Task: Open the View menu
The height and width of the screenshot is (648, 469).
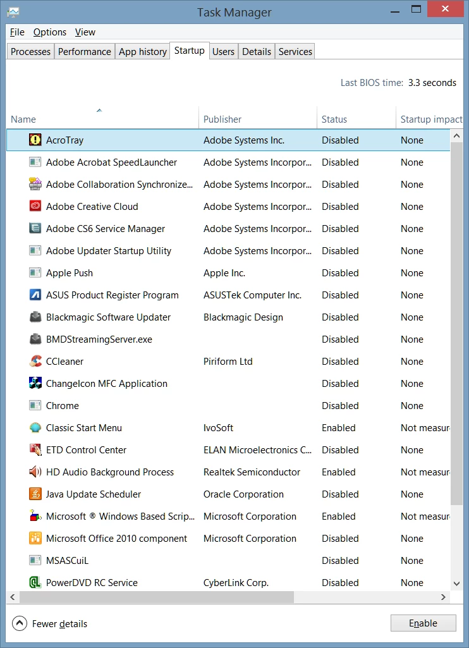Action: click(x=85, y=32)
